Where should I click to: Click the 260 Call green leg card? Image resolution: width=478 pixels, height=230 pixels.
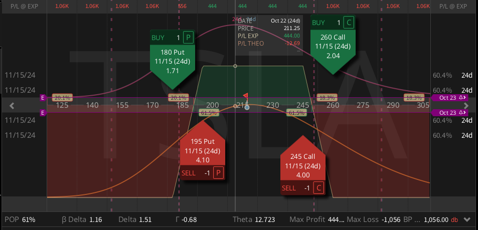[x=333, y=45]
